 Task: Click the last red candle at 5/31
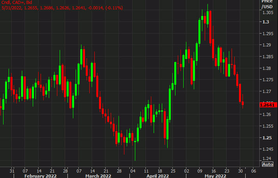tap(243, 103)
